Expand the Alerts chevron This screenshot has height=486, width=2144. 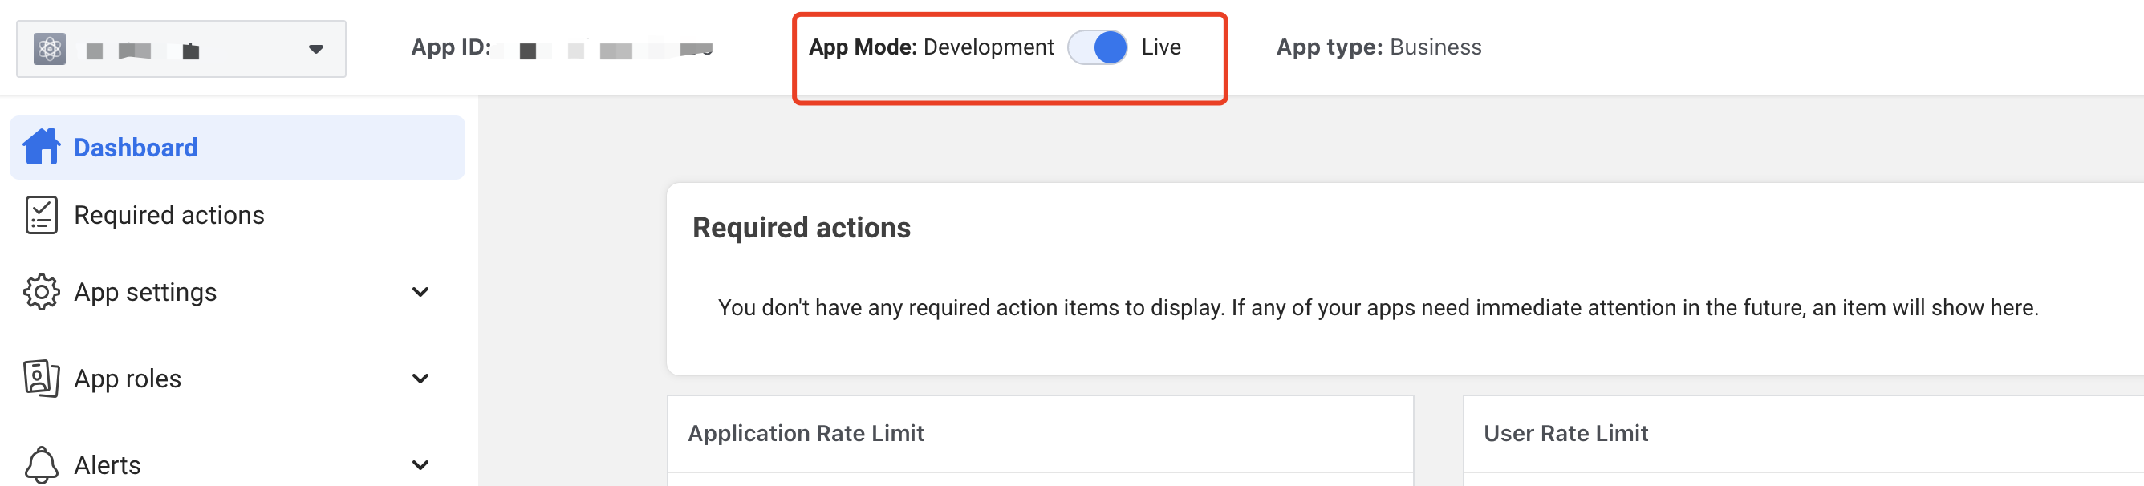point(420,464)
